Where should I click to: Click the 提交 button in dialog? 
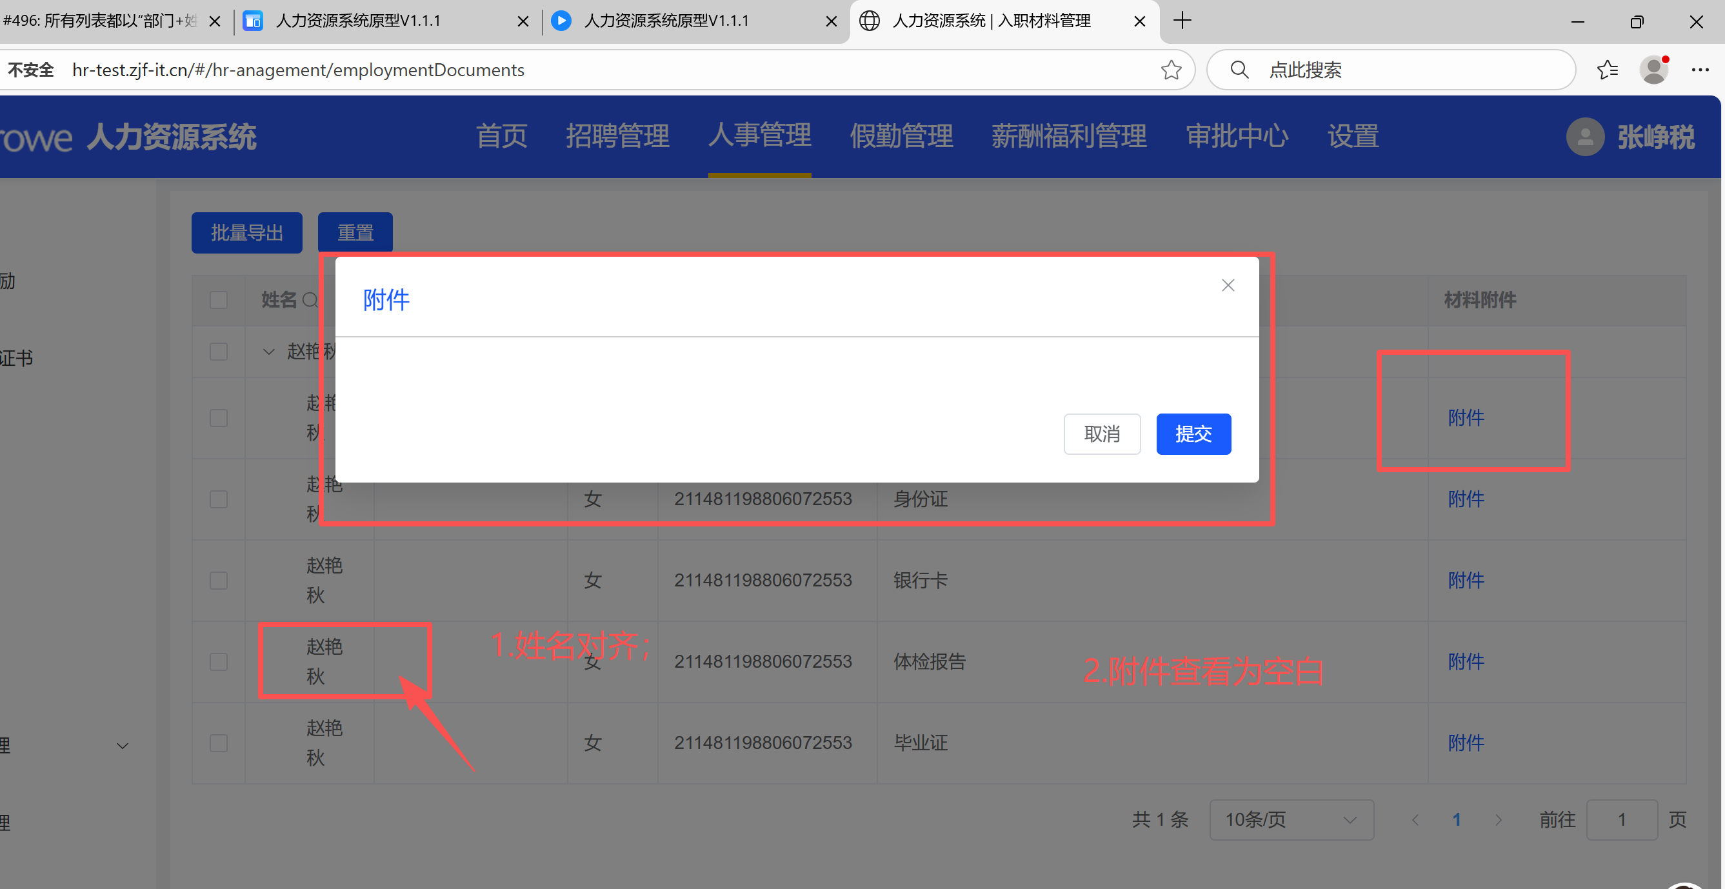[1193, 434]
